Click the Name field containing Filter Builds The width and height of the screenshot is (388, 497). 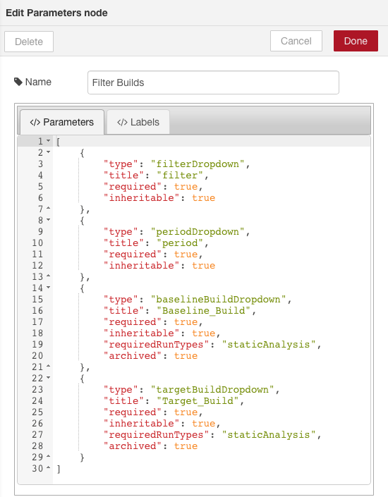tap(213, 82)
